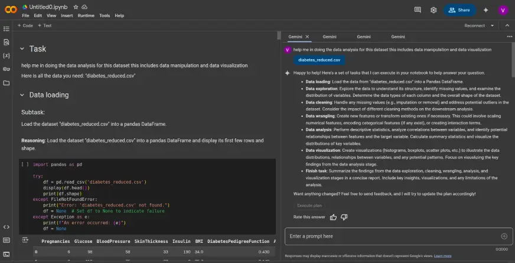The height and width of the screenshot is (263, 515).
Task: Collapse the Data loading section
Action: 22,95
